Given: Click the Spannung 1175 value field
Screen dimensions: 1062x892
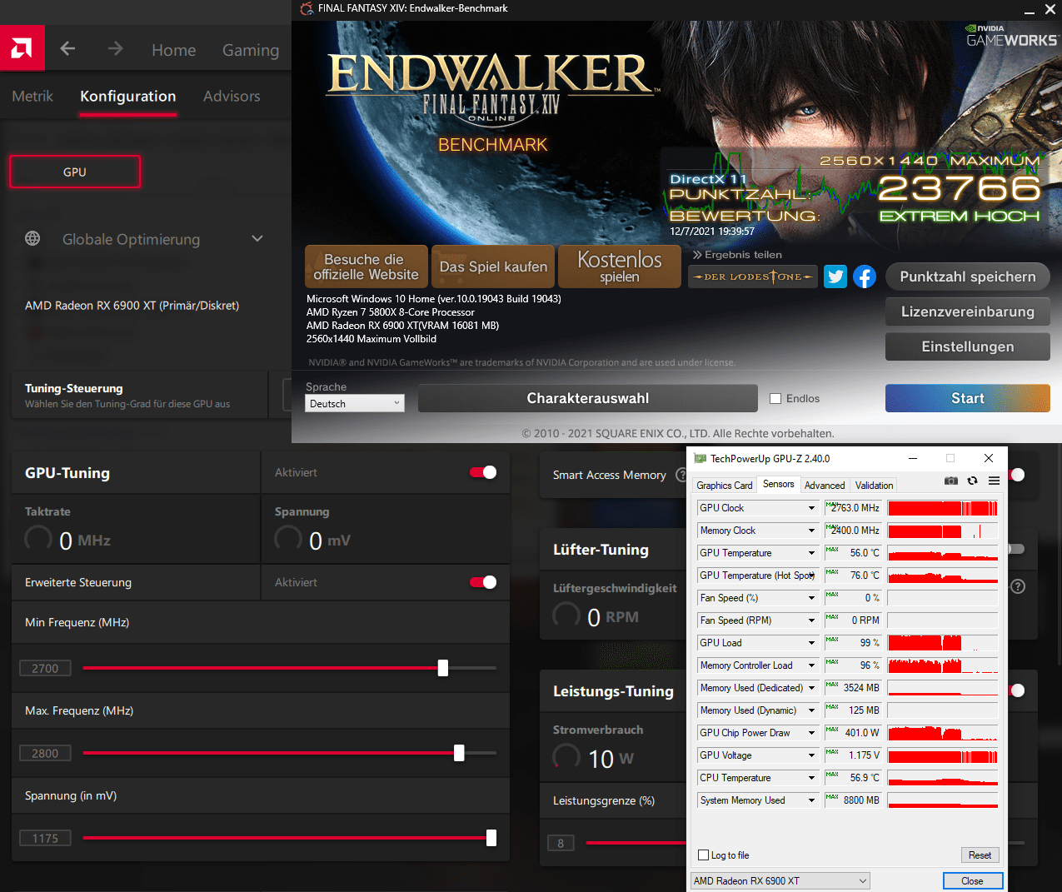Looking at the screenshot, I should 45,838.
